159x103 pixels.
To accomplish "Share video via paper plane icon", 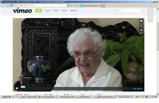I will (141, 30).
